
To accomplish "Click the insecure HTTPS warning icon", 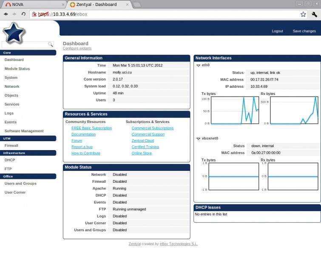I will click(34, 14).
